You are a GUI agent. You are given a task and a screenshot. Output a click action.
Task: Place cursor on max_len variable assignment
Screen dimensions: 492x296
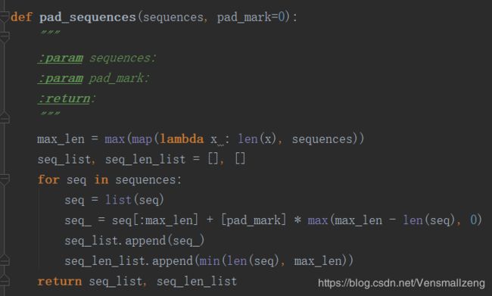tap(61, 139)
